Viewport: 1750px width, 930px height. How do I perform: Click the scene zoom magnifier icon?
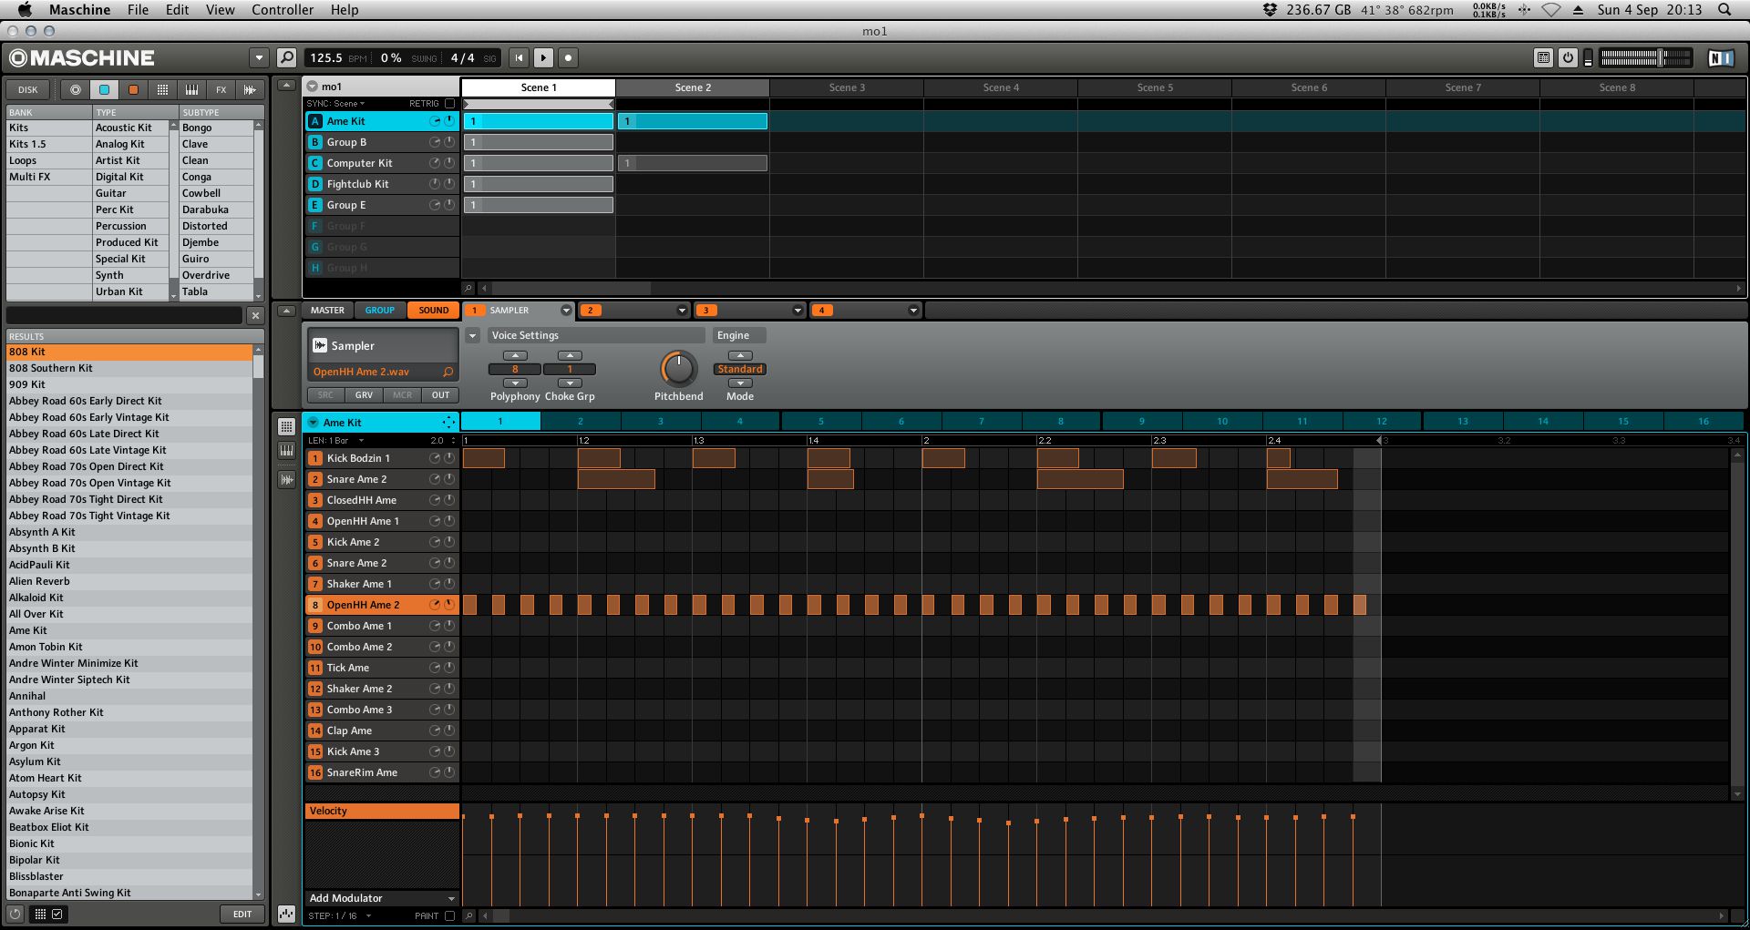pyautogui.click(x=468, y=288)
